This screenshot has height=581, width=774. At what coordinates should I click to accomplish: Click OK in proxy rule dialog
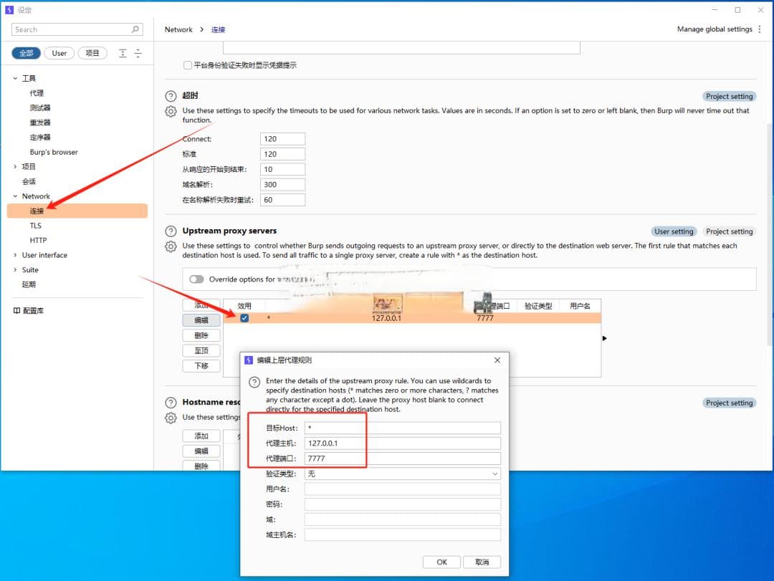pyautogui.click(x=441, y=562)
